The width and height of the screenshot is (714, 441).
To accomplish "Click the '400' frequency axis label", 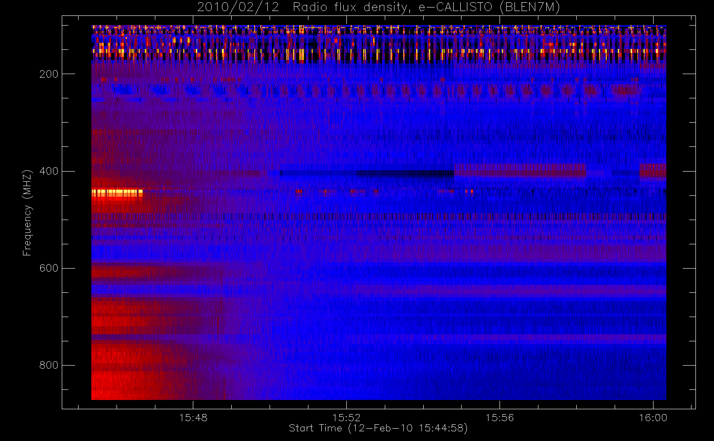I will click(x=49, y=171).
